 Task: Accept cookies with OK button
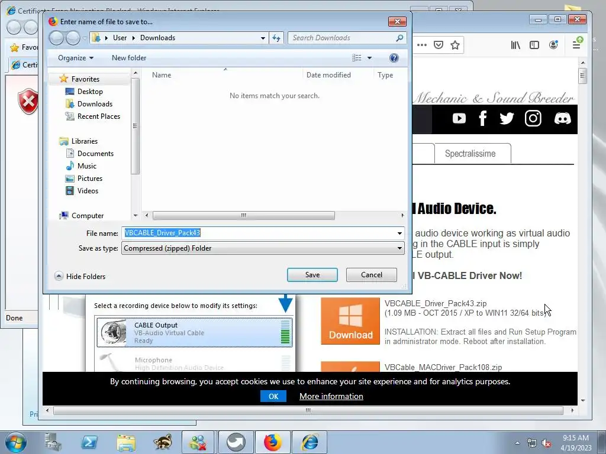pos(273,397)
